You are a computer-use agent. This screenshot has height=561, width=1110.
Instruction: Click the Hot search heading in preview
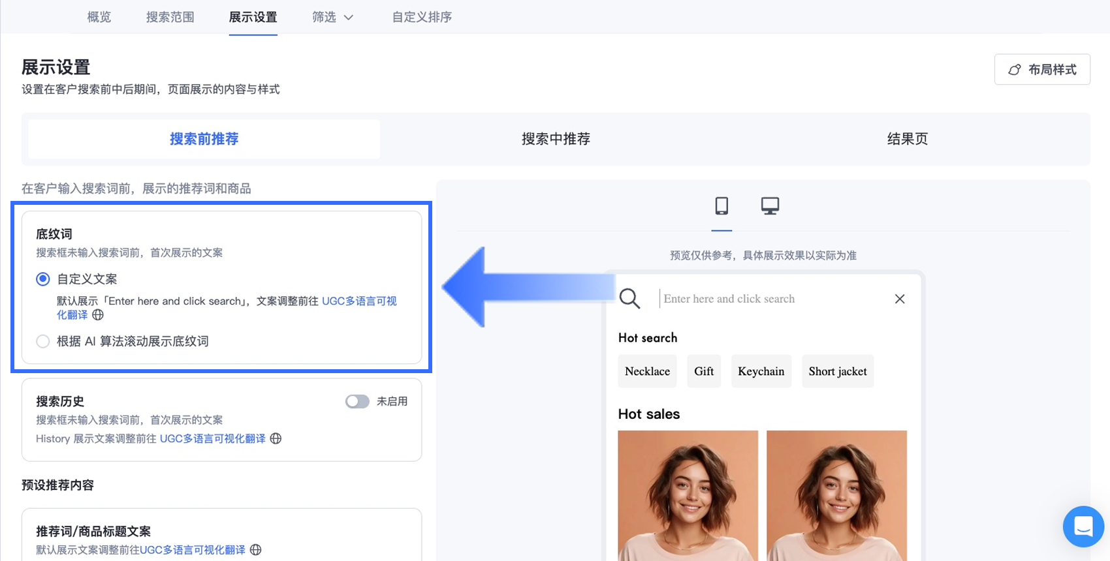pos(648,338)
